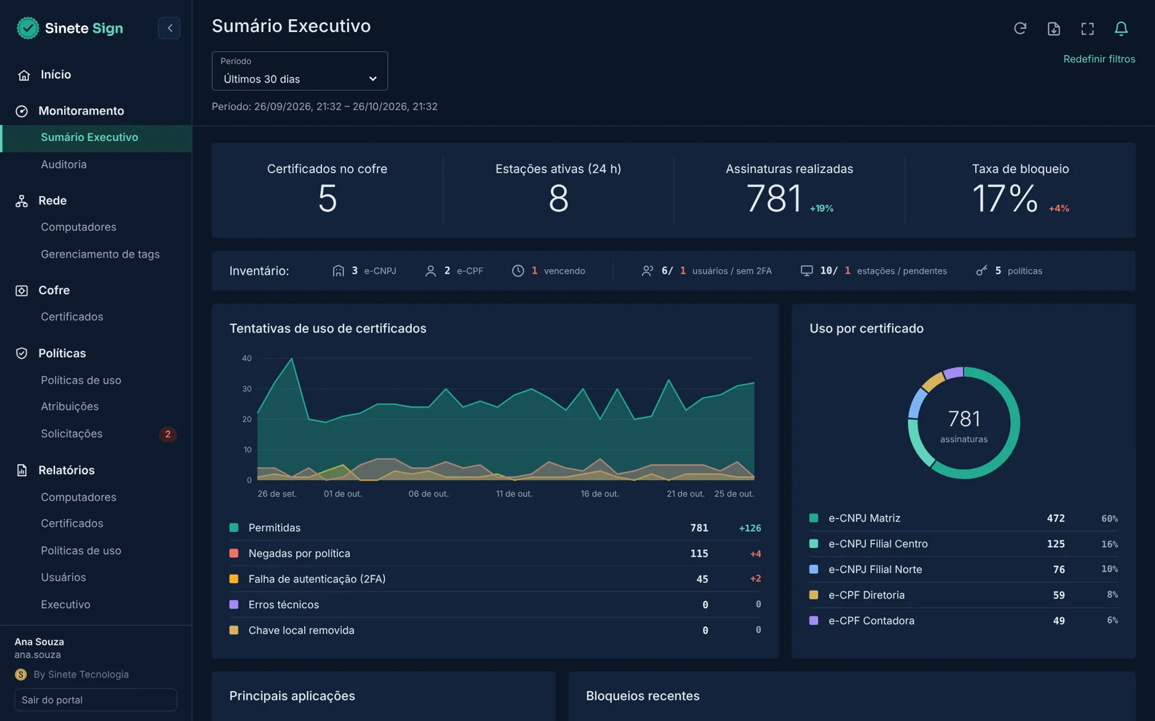The height and width of the screenshot is (721, 1155).
Task: Click the Cofre vault icon
Action: click(x=22, y=290)
